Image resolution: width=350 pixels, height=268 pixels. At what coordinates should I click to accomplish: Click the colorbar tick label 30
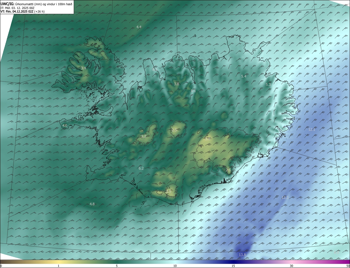[291, 266]
